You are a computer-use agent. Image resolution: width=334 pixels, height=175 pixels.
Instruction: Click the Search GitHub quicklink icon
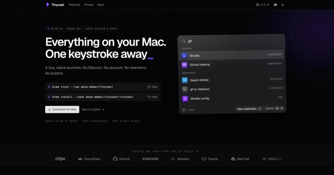[x=185, y=80]
